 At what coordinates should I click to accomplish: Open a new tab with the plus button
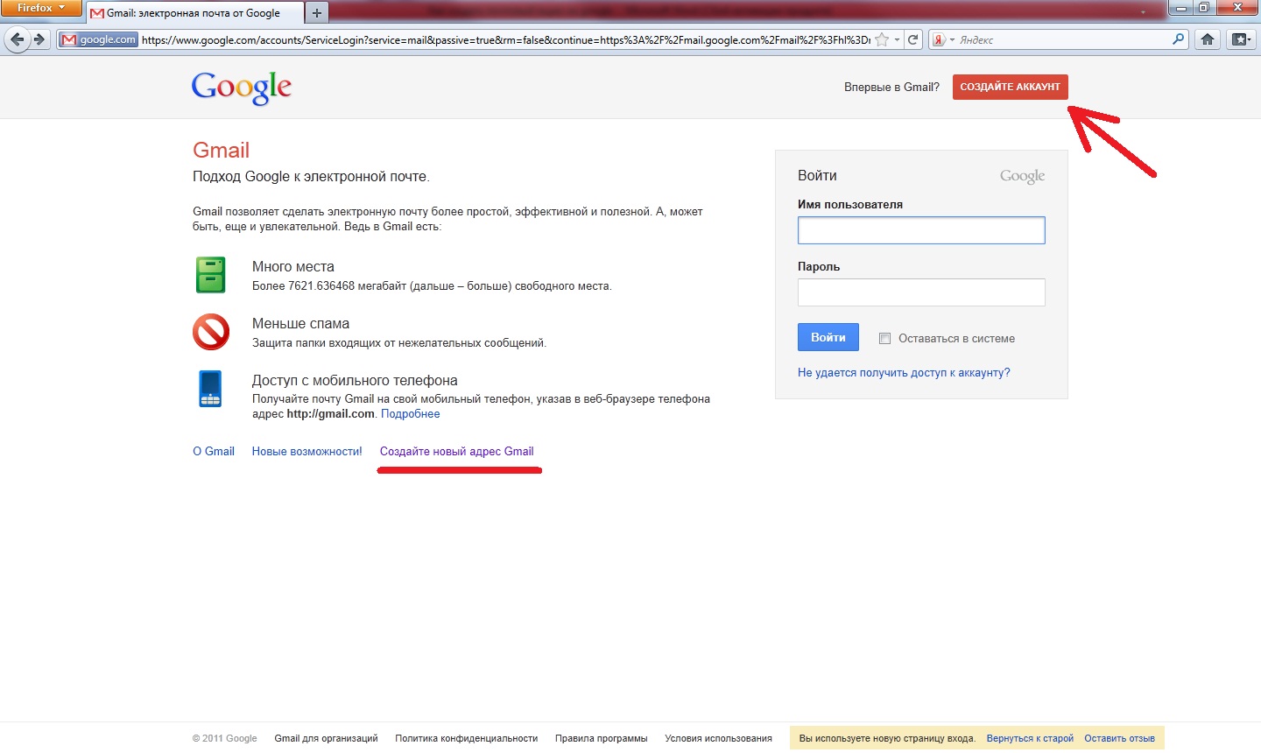coord(317,12)
